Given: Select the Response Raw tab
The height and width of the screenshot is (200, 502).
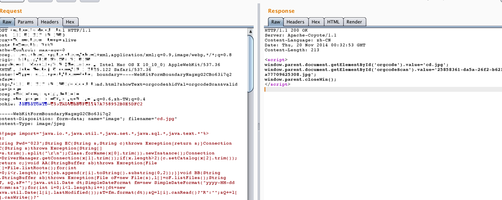Looking at the screenshot, I should (275, 22).
